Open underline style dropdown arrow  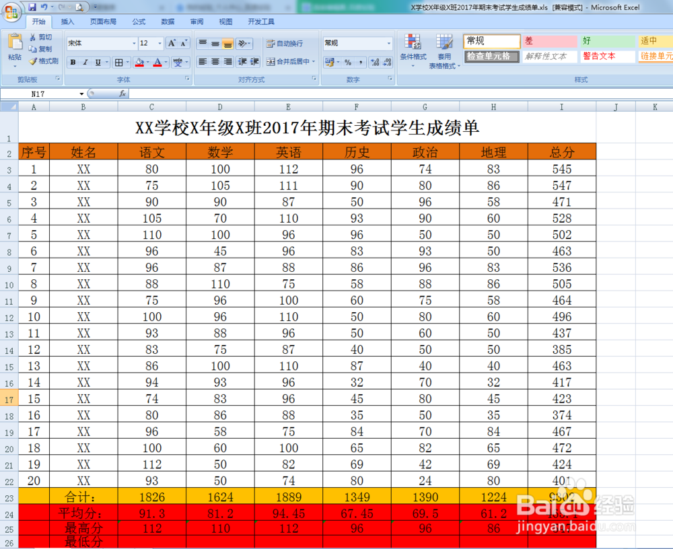pos(107,63)
